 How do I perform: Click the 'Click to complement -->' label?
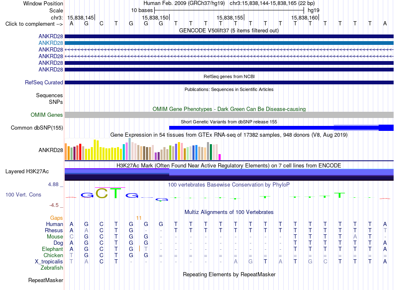(x=34, y=24)
